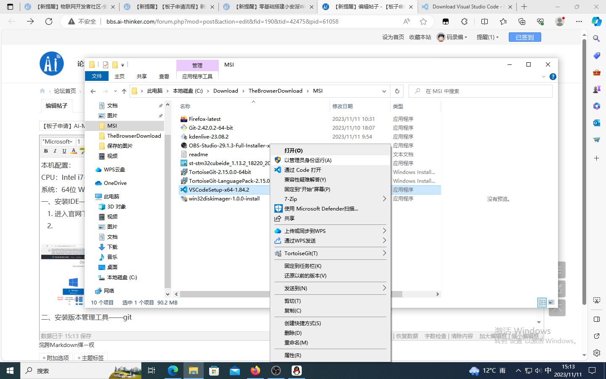Viewport: 606px width, 379px height.
Task: Choose 通过 Code 打开 in context menu
Action: [x=330, y=170]
